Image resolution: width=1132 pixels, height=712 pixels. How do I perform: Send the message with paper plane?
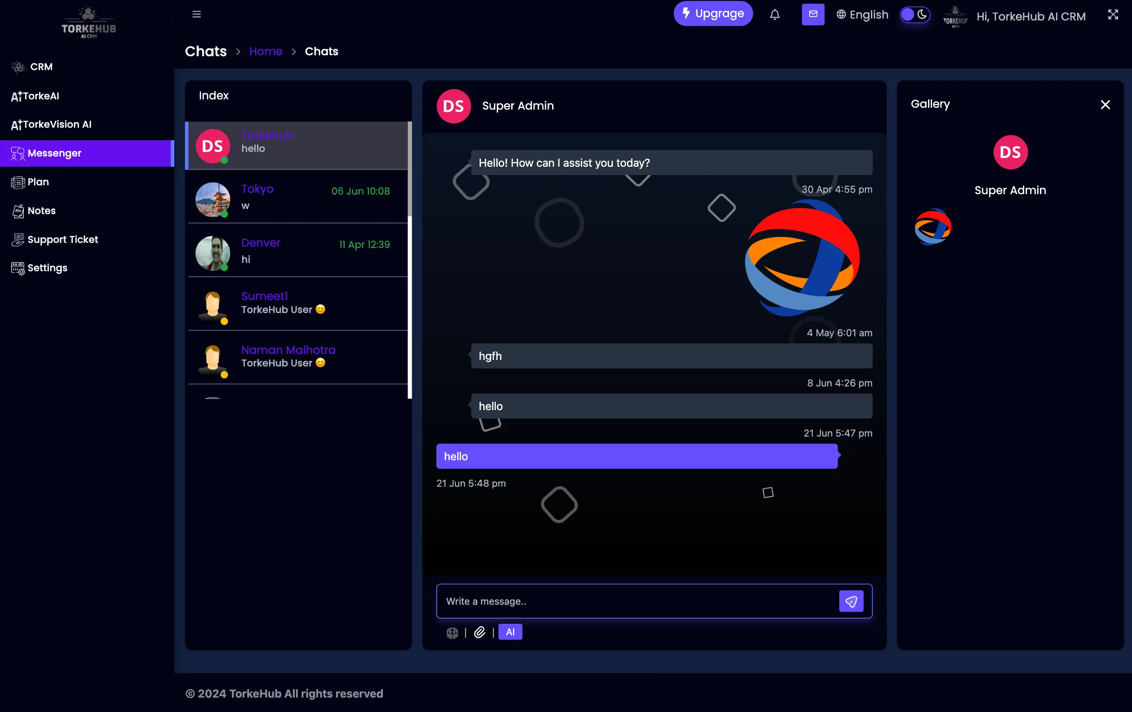[x=851, y=601]
